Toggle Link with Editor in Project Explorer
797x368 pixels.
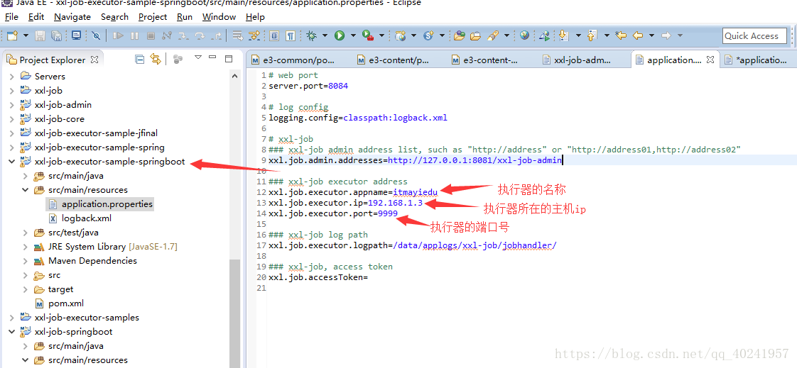156,60
